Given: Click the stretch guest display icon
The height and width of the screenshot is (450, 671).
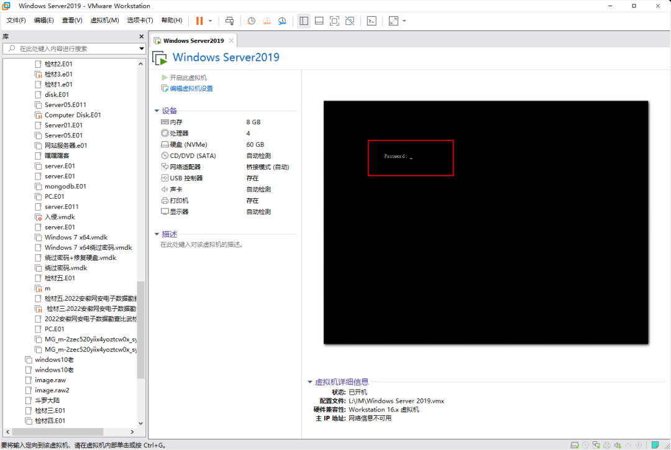Looking at the screenshot, I should 393,21.
